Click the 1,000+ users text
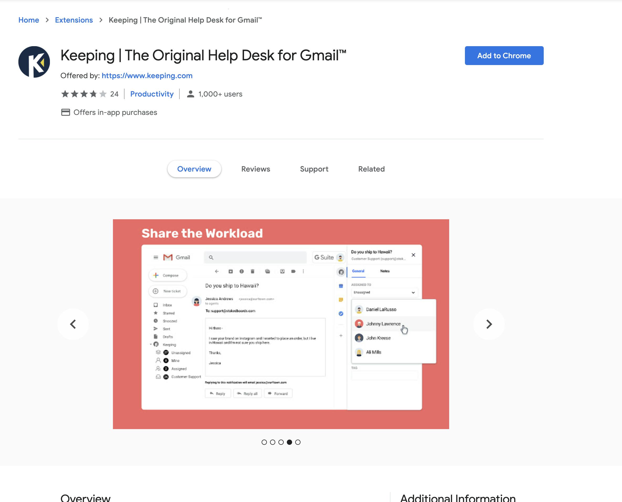 220,94
